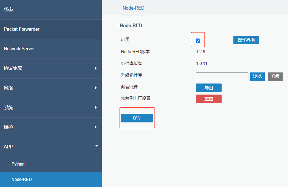Click the Node-RED版本 value 1.2.9
The image size is (288, 187).
(201, 52)
